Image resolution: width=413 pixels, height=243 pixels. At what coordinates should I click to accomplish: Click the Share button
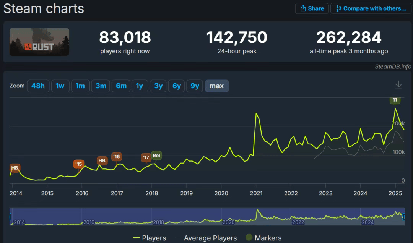point(312,8)
